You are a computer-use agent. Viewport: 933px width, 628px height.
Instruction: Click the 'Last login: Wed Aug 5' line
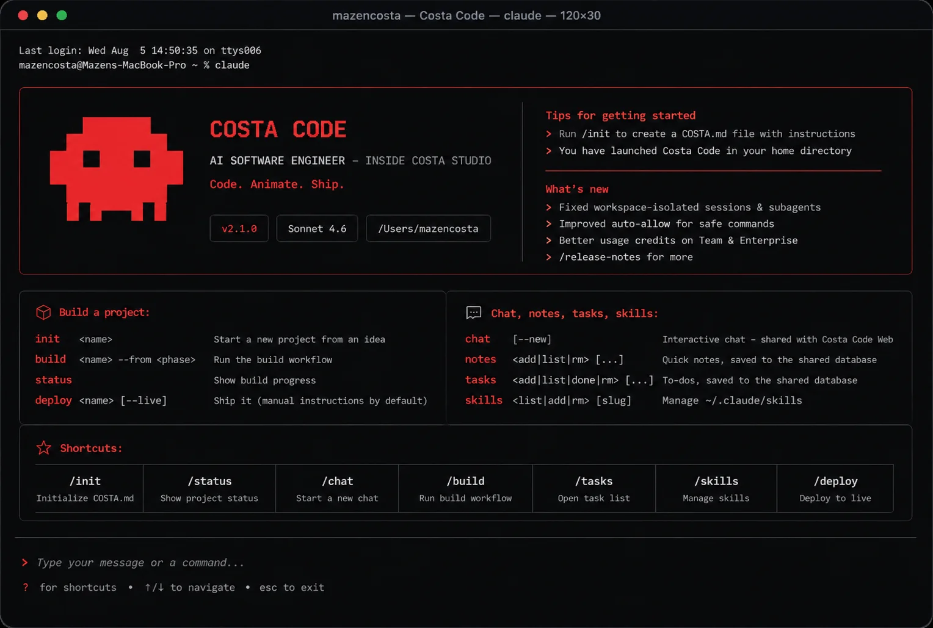coord(140,51)
